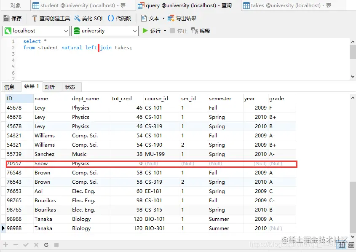The height and width of the screenshot is (252, 356).
Task: Apply changes with the checkmark icon
Action: point(26,245)
